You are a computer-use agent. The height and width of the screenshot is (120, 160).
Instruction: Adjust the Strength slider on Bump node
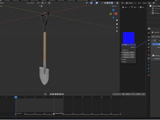coord(129,52)
